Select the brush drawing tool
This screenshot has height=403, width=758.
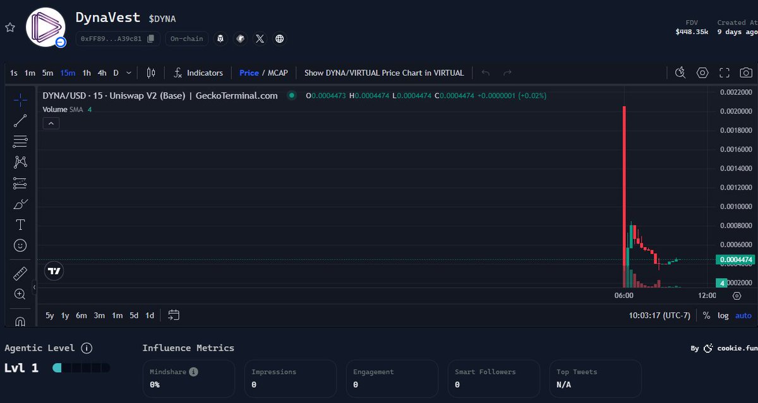coord(20,204)
